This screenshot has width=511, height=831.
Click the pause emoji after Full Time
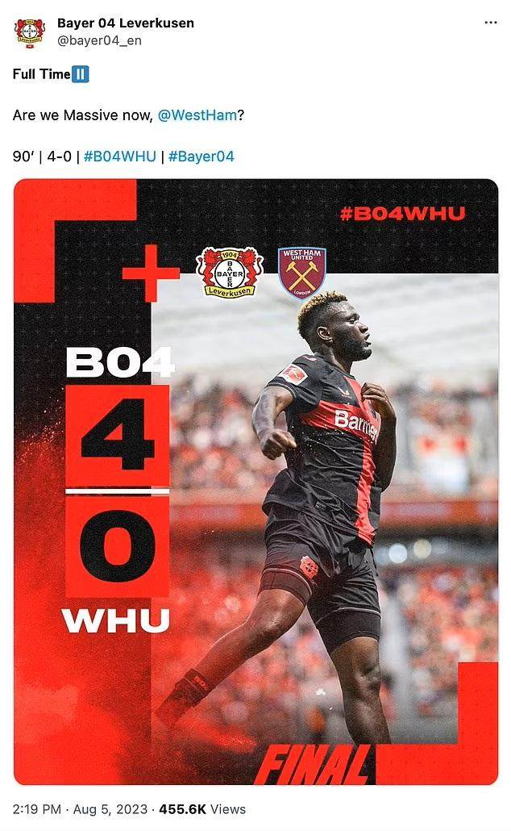click(80, 74)
